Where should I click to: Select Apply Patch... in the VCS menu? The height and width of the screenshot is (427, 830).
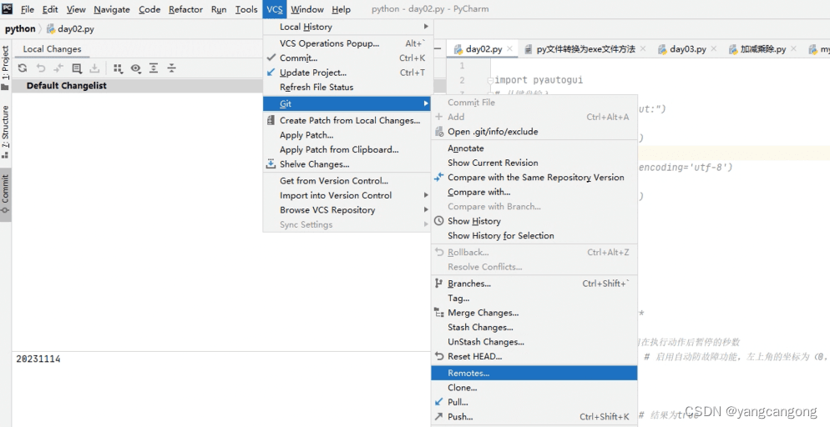pyautogui.click(x=347, y=135)
